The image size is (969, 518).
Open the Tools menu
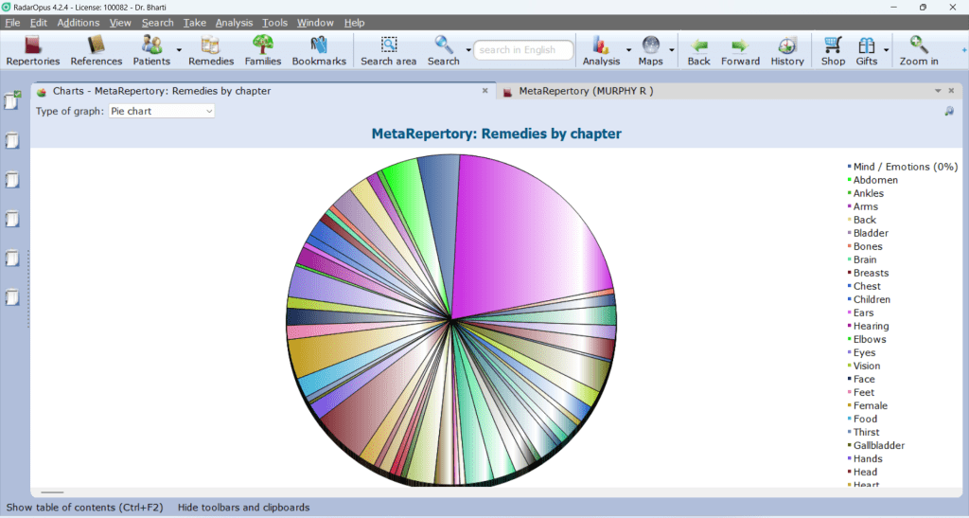[x=274, y=23]
